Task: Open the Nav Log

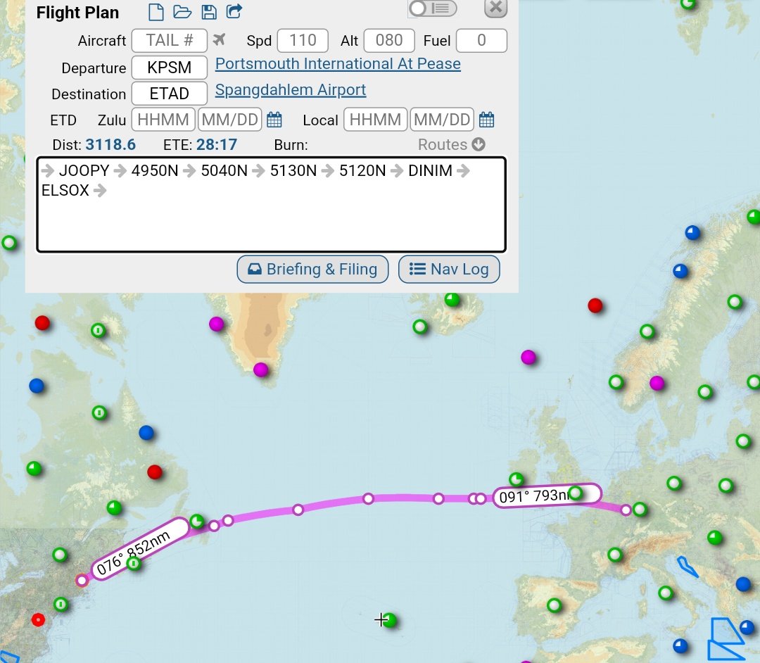Action: 449,269
